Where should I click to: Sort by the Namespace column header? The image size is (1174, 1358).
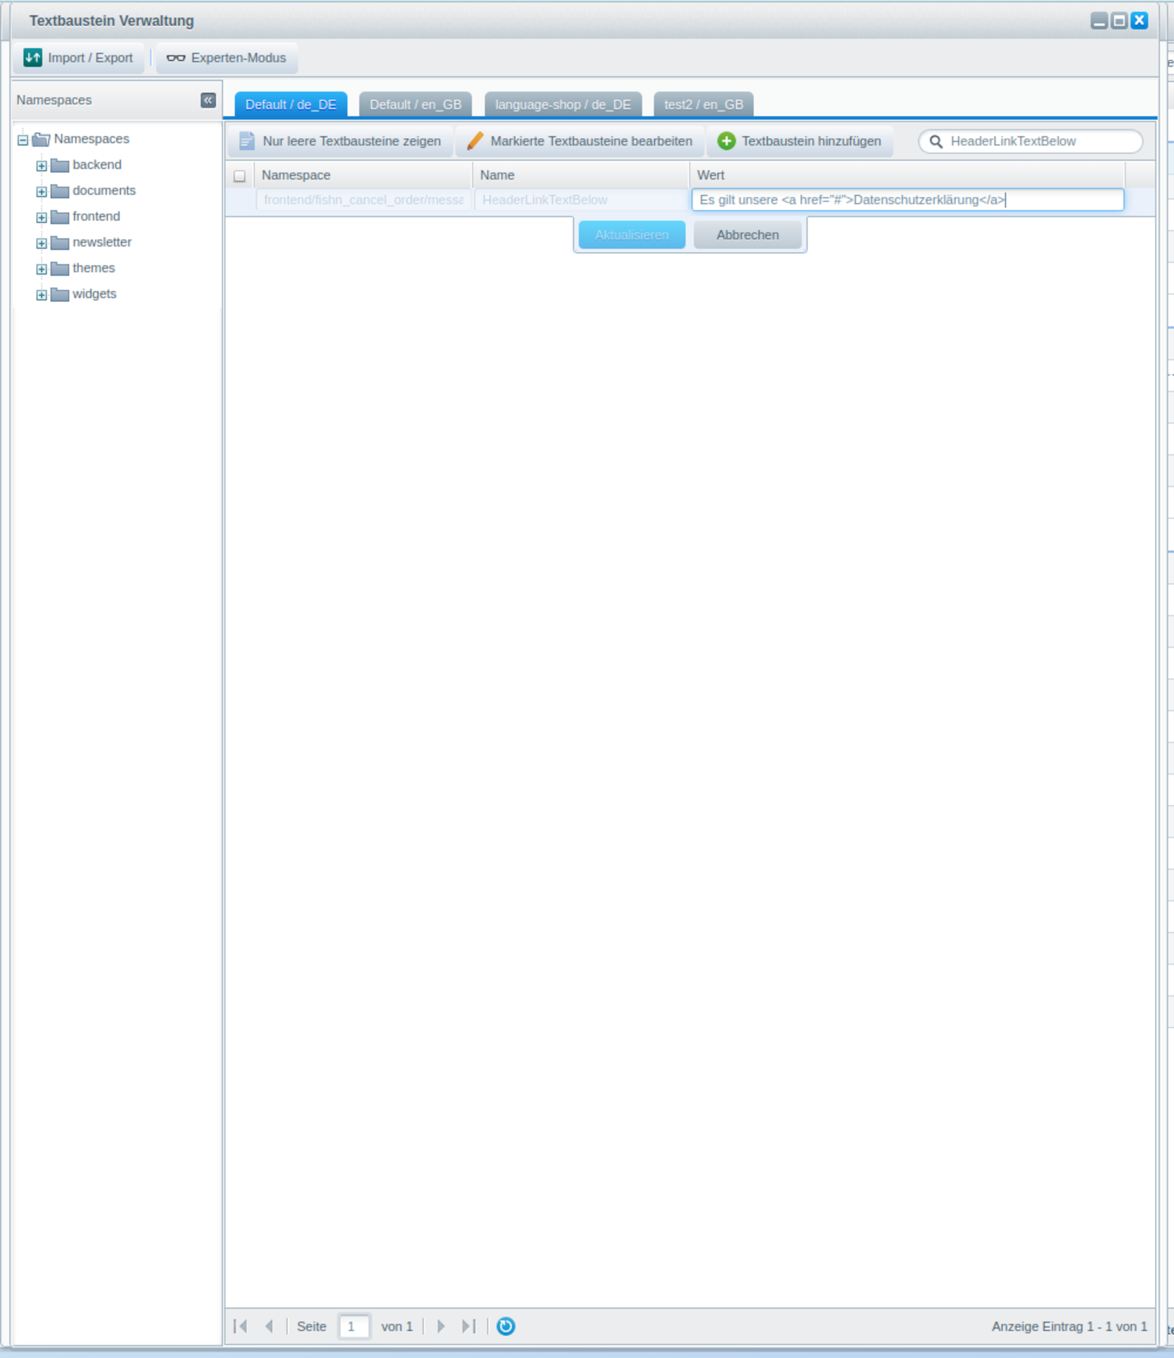pos(363,175)
